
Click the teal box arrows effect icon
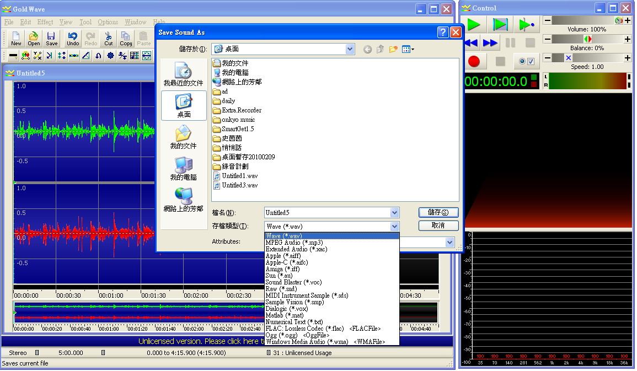pyautogui.click(x=147, y=56)
